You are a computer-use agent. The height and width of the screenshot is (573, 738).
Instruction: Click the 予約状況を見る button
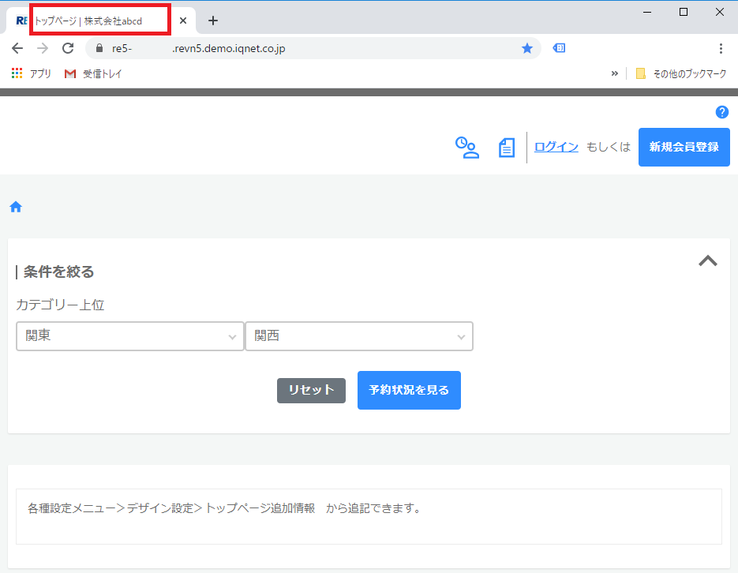pos(409,390)
